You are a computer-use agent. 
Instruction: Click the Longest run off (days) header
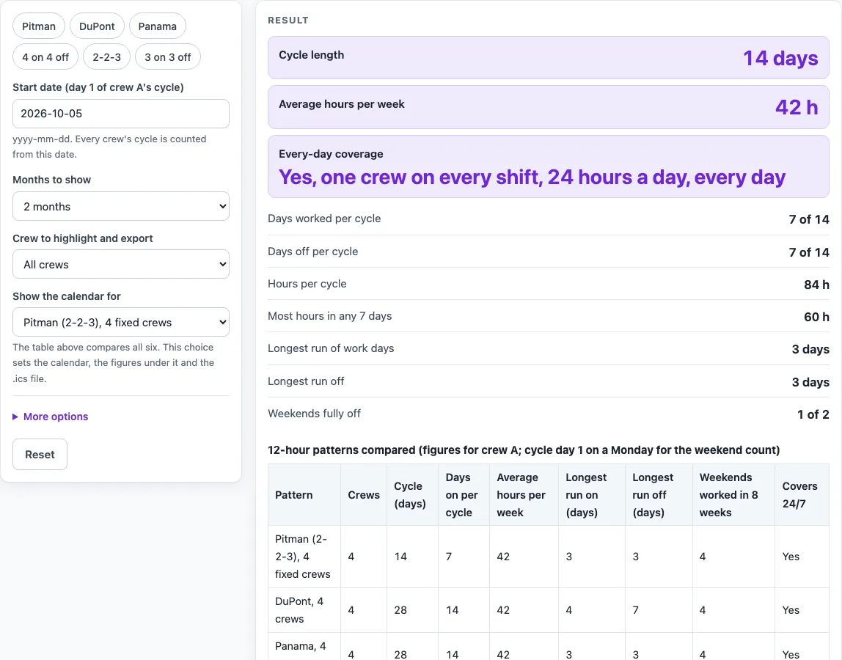click(x=659, y=494)
